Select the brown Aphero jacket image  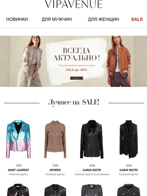click(55, 139)
